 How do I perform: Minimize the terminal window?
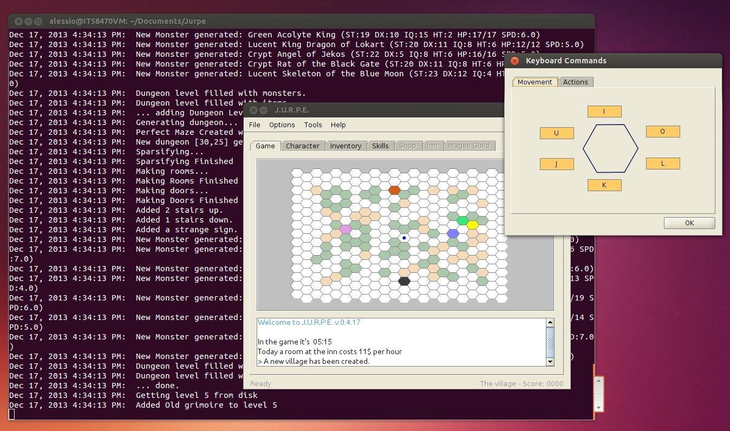click(x=28, y=21)
